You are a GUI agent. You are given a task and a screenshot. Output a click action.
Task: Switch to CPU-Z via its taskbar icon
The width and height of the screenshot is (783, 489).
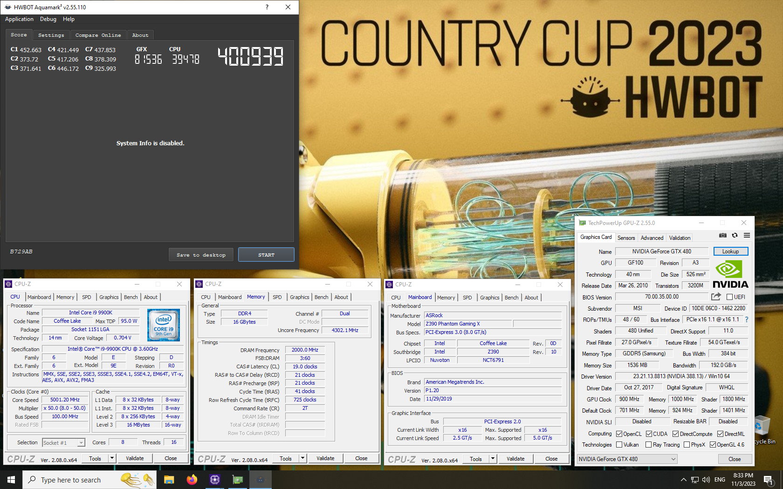pos(214,480)
